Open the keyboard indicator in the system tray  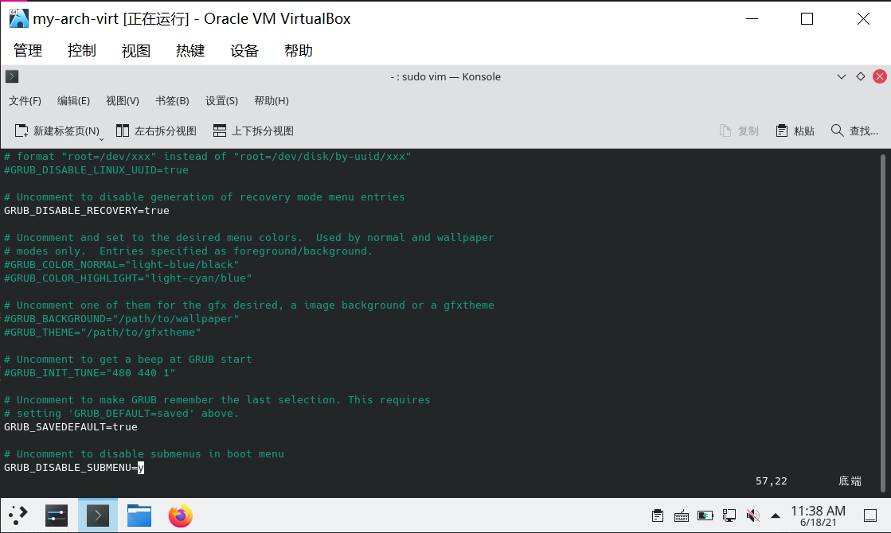coord(682,515)
